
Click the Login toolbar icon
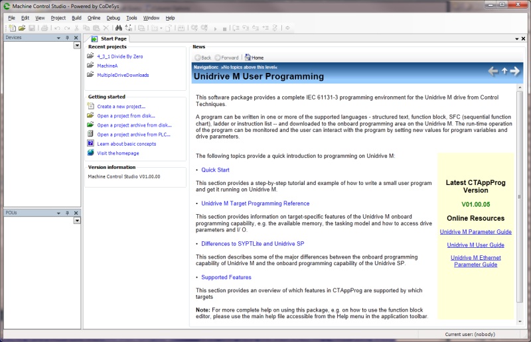tap(194, 28)
